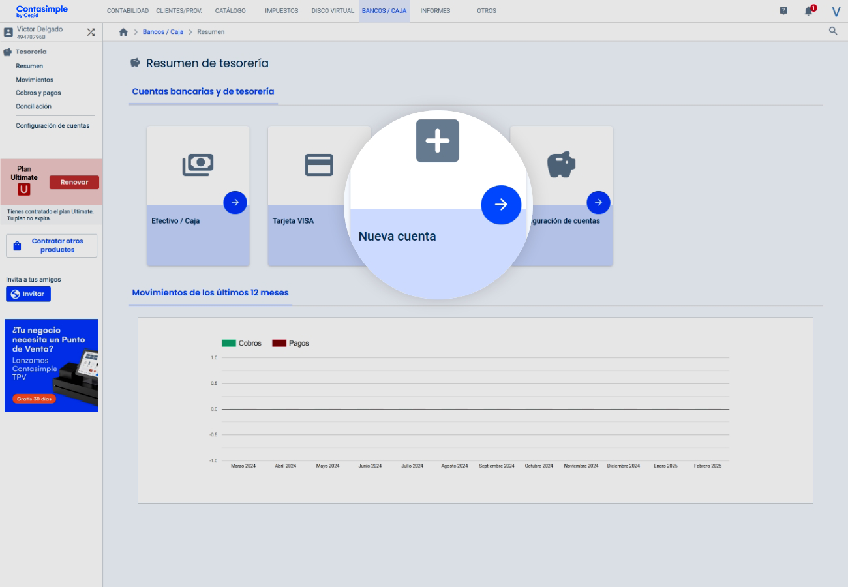Click the Nueva cuenta card label
The height and width of the screenshot is (587, 848).
(x=397, y=236)
